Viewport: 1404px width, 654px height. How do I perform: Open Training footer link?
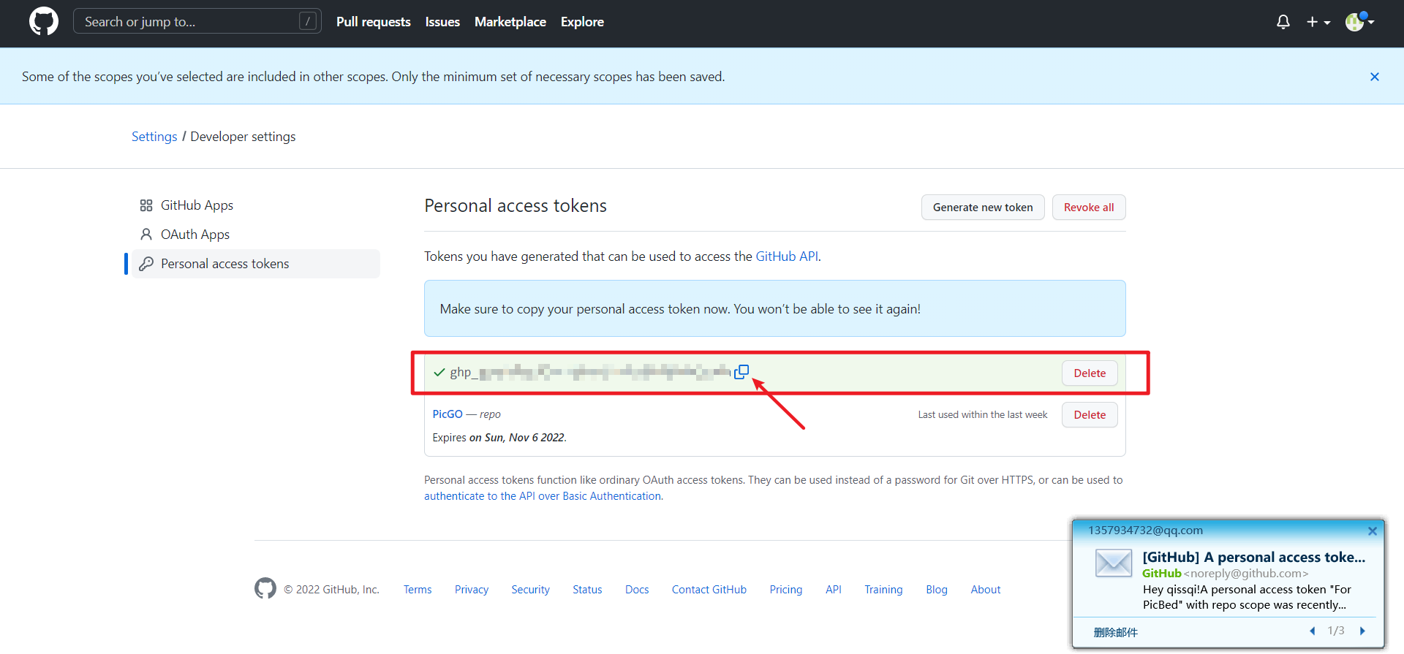click(883, 590)
